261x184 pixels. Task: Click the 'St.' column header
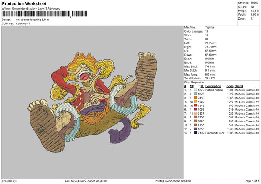point(202,86)
